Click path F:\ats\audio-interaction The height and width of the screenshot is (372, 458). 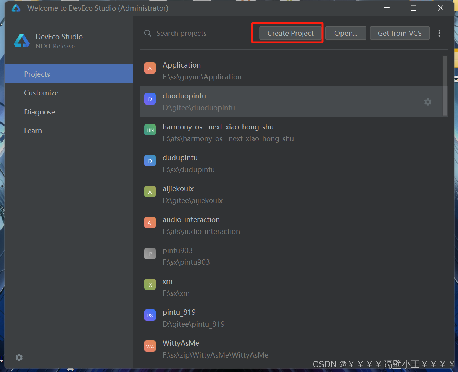pyautogui.click(x=201, y=231)
